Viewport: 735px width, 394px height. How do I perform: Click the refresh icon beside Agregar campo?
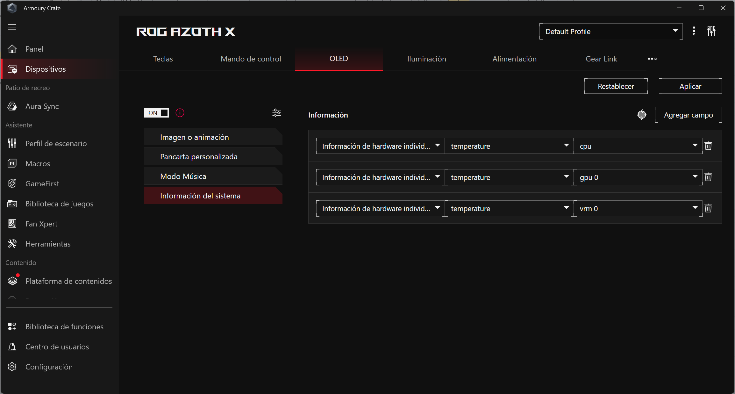click(x=642, y=115)
